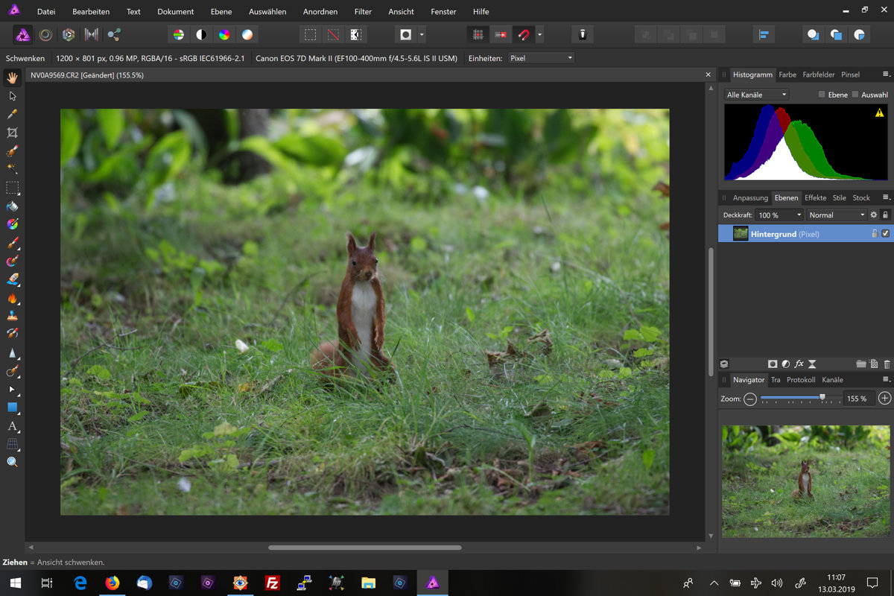894x596 pixels.
Task: Activate the Zoom magnifier tool
Action: coord(12,462)
